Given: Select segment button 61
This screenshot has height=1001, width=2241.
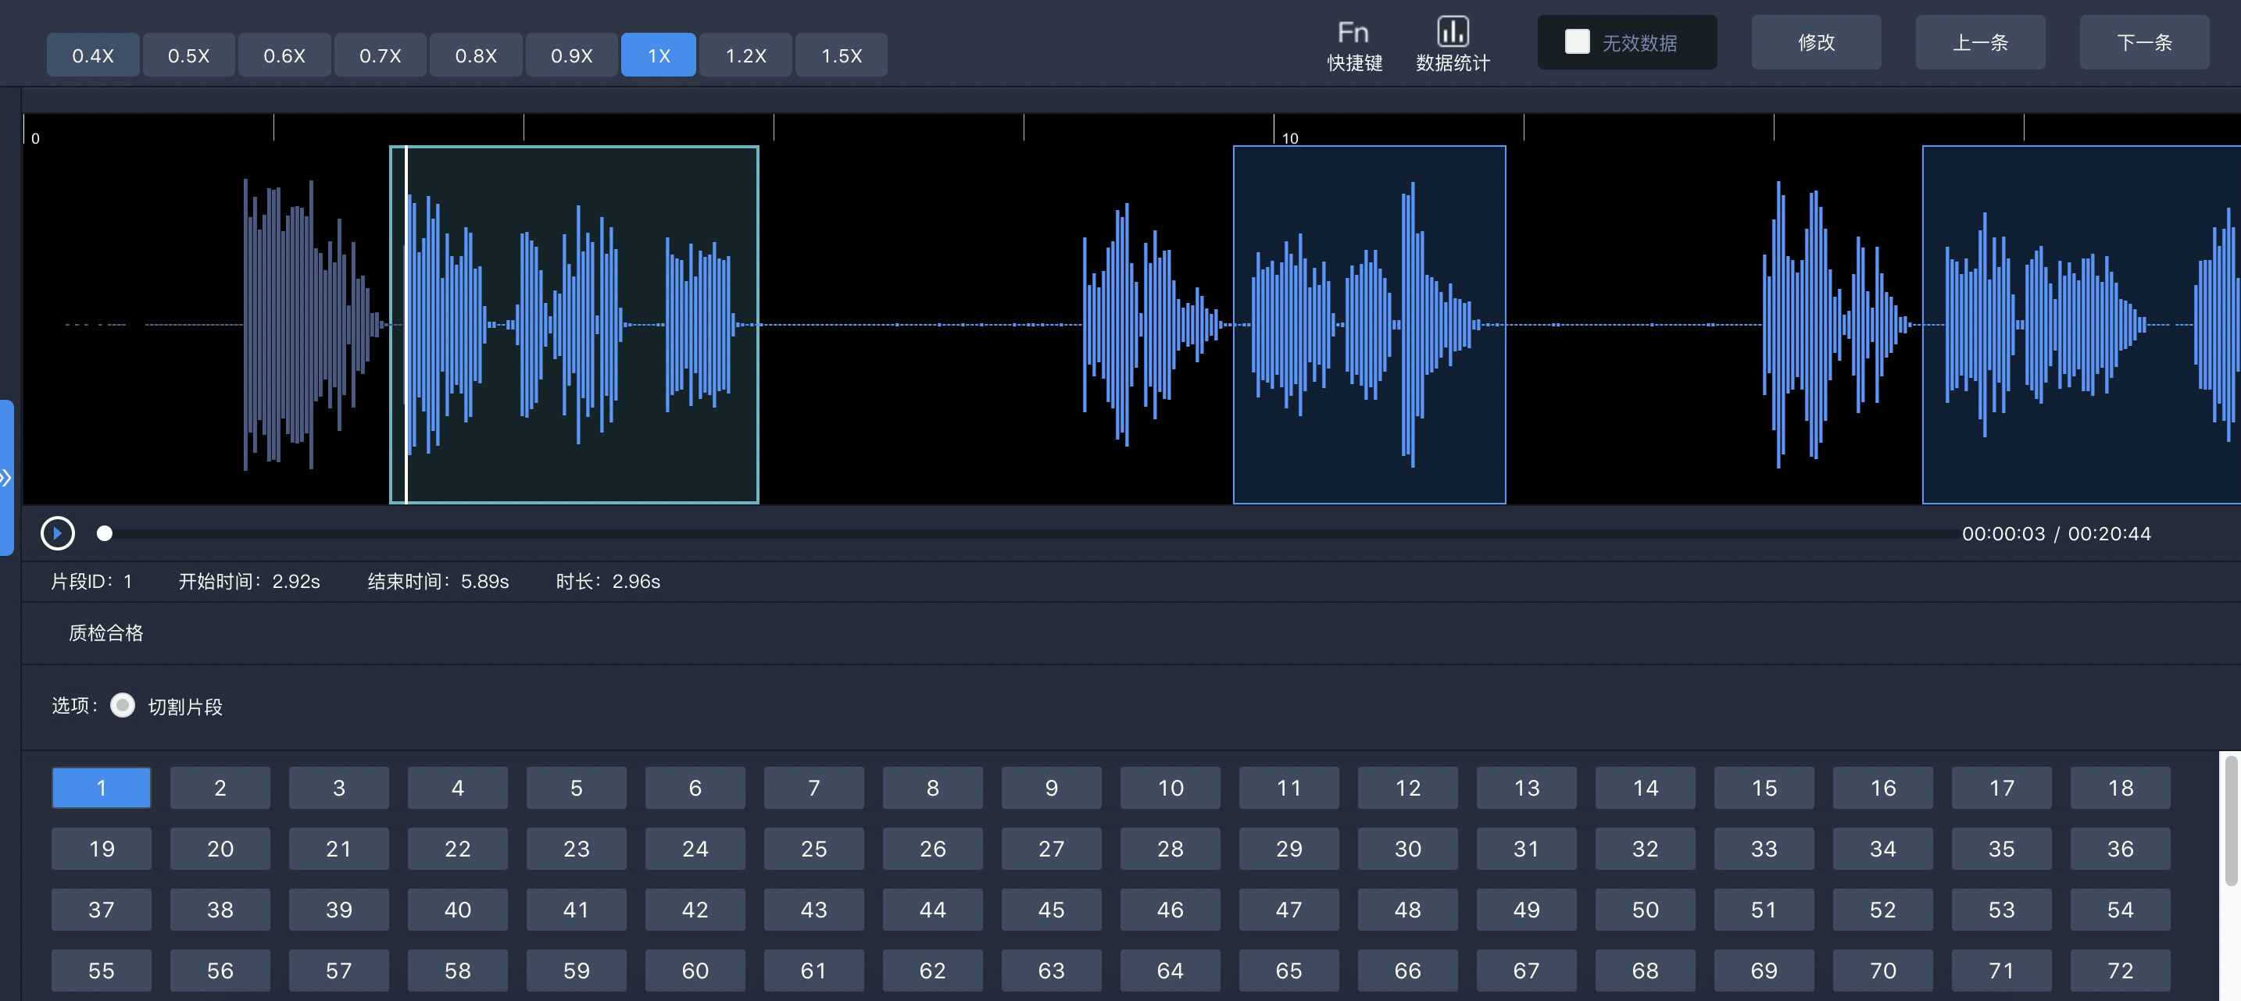Looking at the screenshot, I should pyautogui.click(x=813, y=971).
